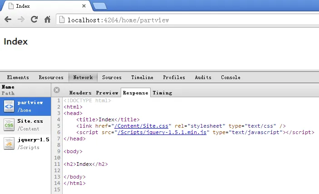Select the jquery-1.5 request row

pos(25,144)
